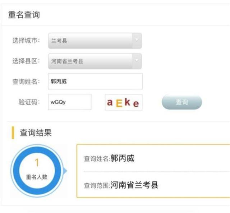Image resolution: width=230 pixels, height=213 pixels.
Task: Select the 兰考县 city combo box
Action: [95, 41]
